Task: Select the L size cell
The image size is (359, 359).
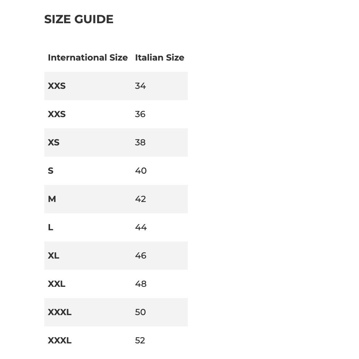Action: tap(51, 227)
